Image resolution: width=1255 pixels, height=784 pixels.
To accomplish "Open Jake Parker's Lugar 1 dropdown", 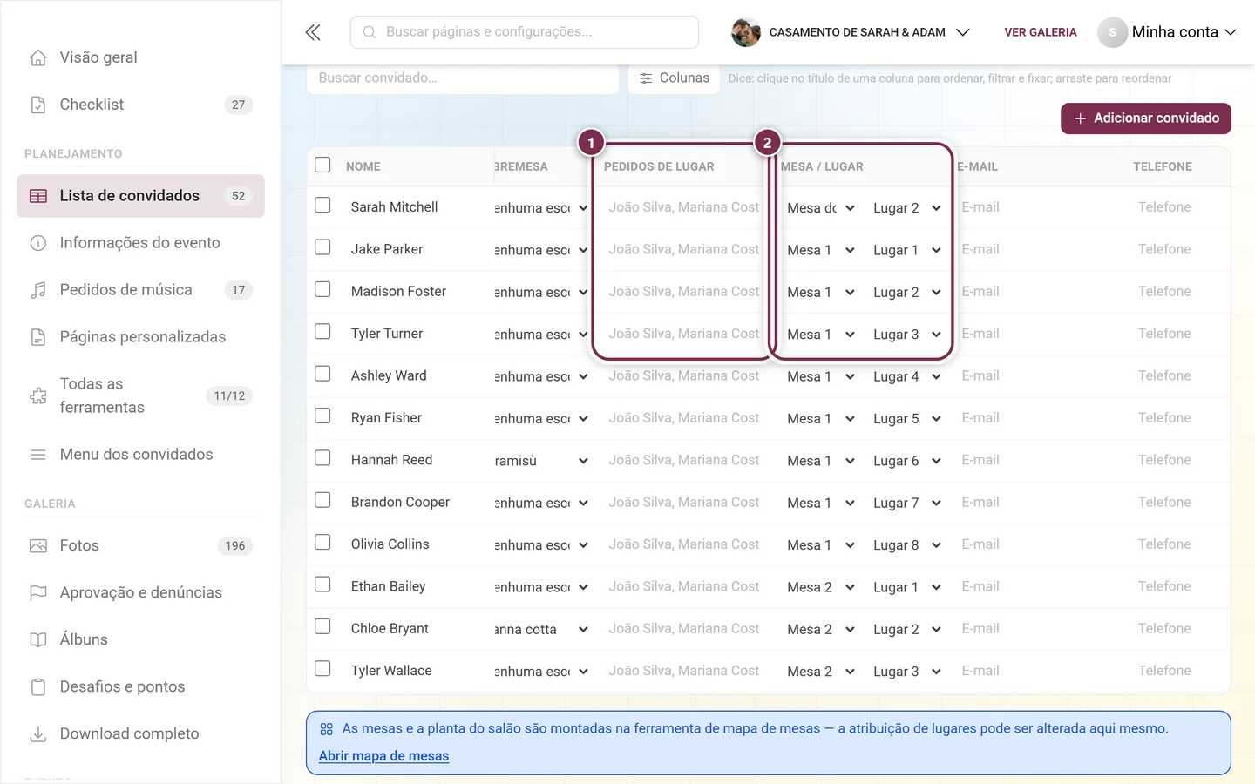I will [906, 250].
